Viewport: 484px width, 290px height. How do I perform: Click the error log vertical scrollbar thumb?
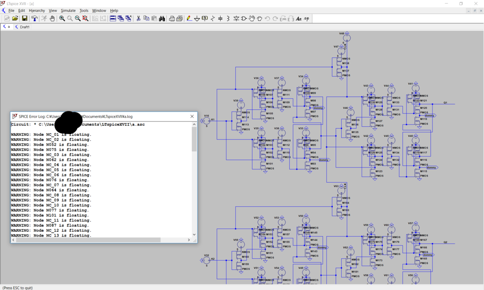click(x=194, y=140)
